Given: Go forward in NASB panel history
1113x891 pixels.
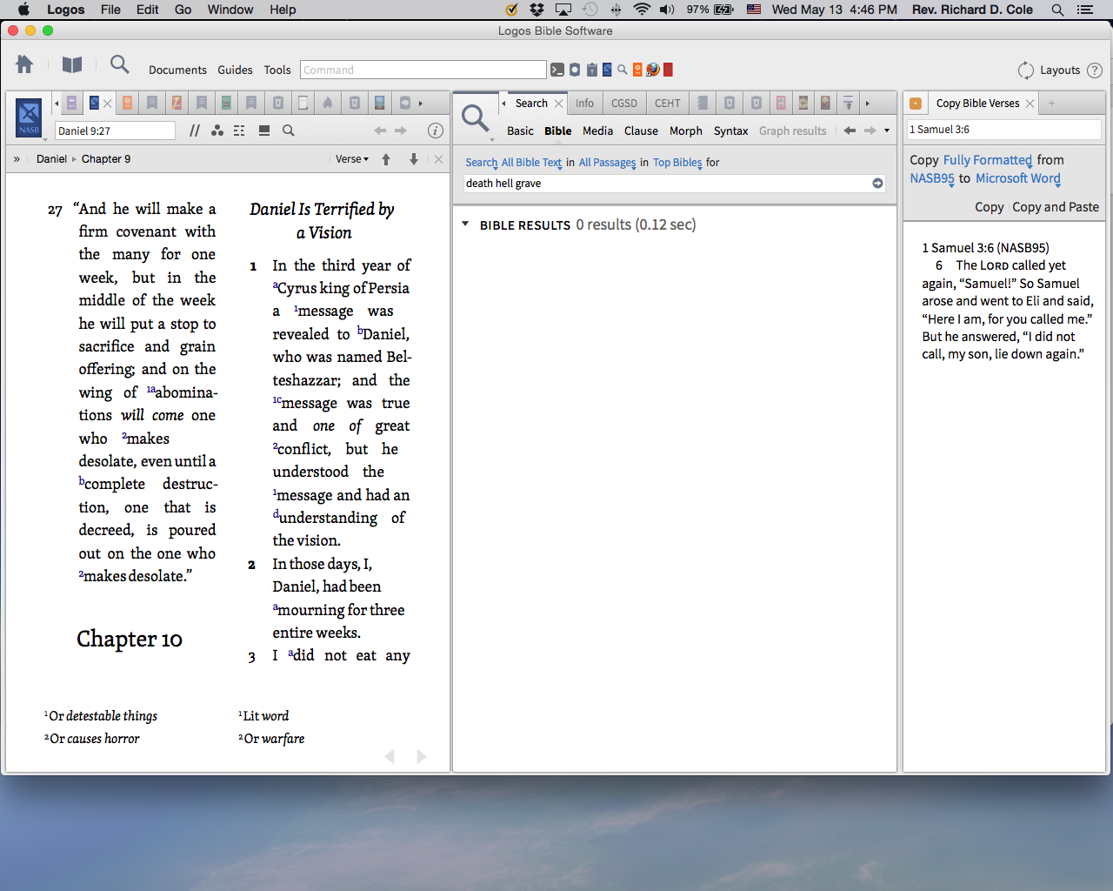Looking at the screenshot, I should pos(401,131).
